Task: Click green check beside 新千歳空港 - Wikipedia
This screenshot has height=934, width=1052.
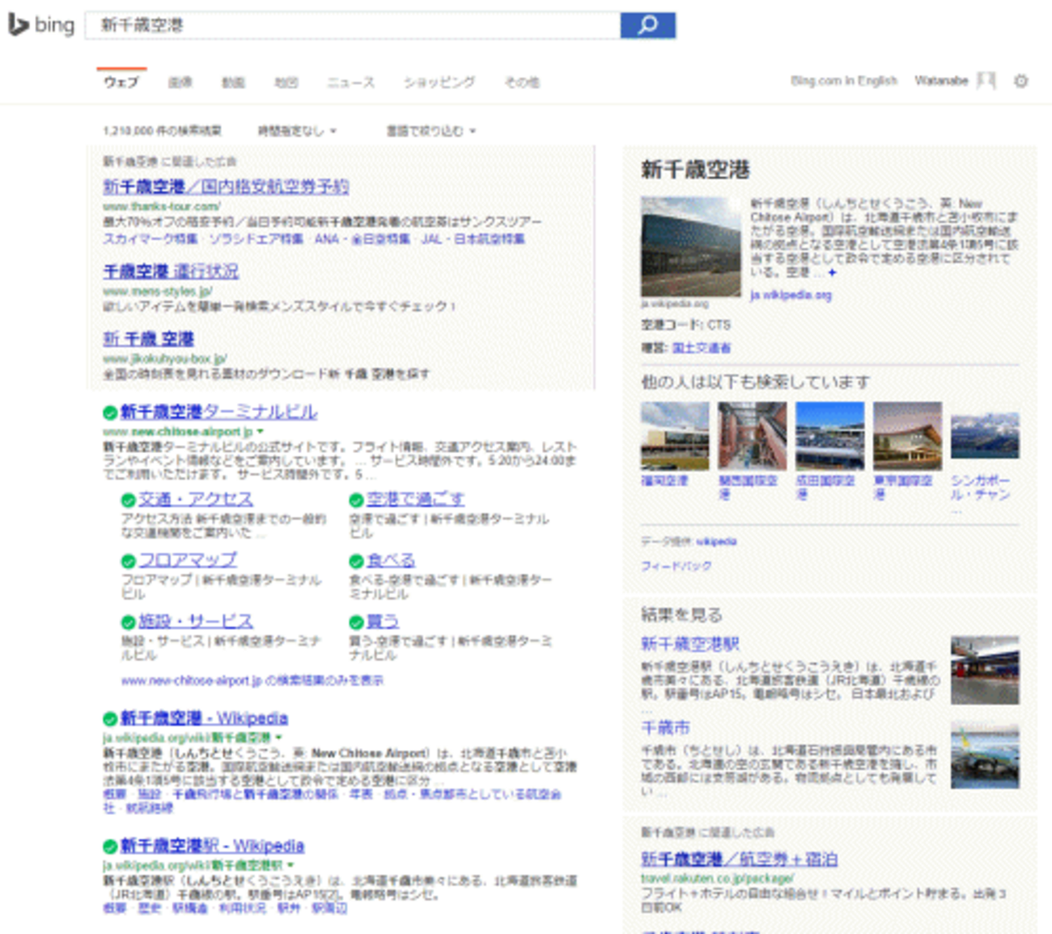Action: click(110, 719)
